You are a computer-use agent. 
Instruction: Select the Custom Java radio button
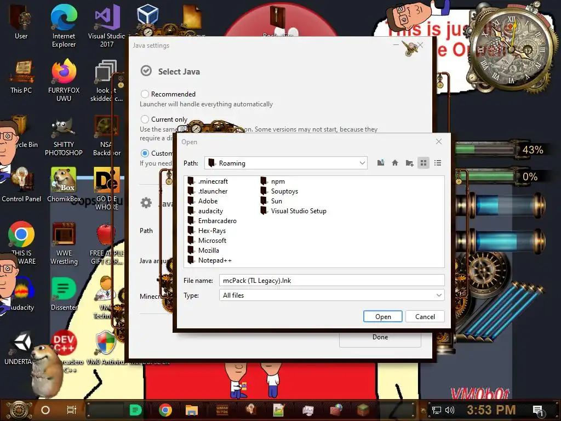[x=145, y=153]
